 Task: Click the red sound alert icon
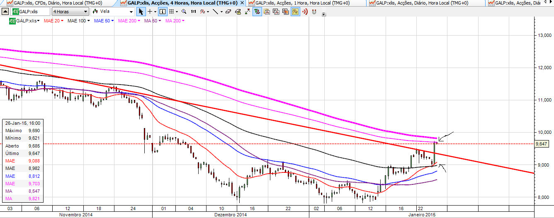[305, 12]
